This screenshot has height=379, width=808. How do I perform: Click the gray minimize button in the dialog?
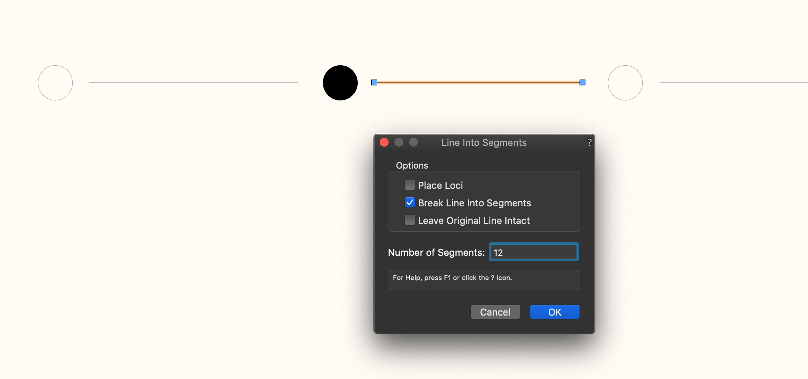coord(399,142)
